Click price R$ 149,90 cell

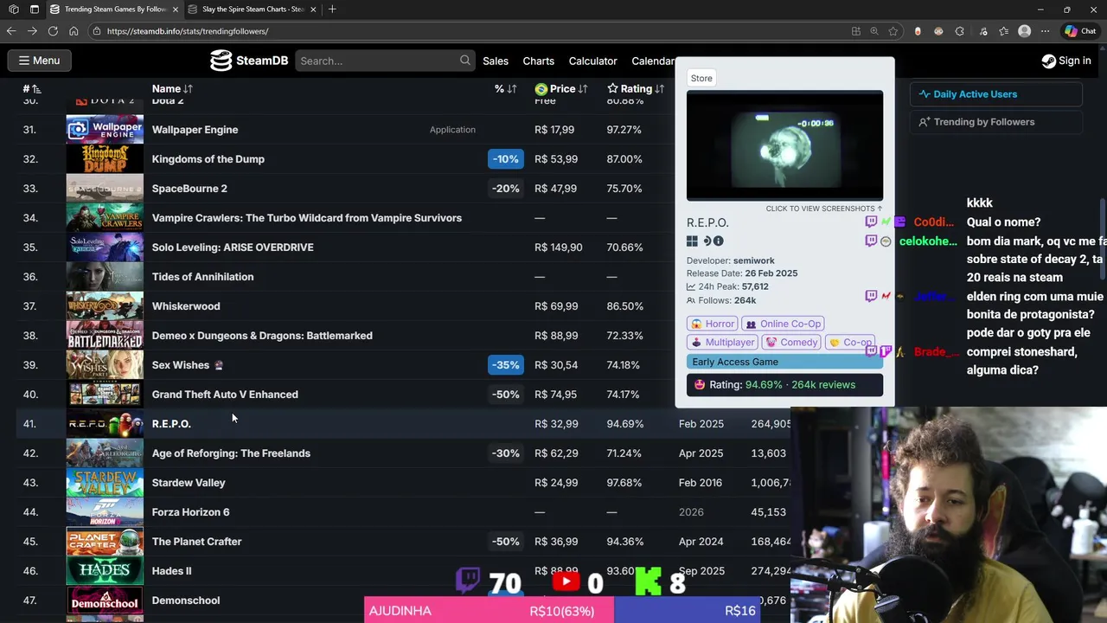coord(559,247)
